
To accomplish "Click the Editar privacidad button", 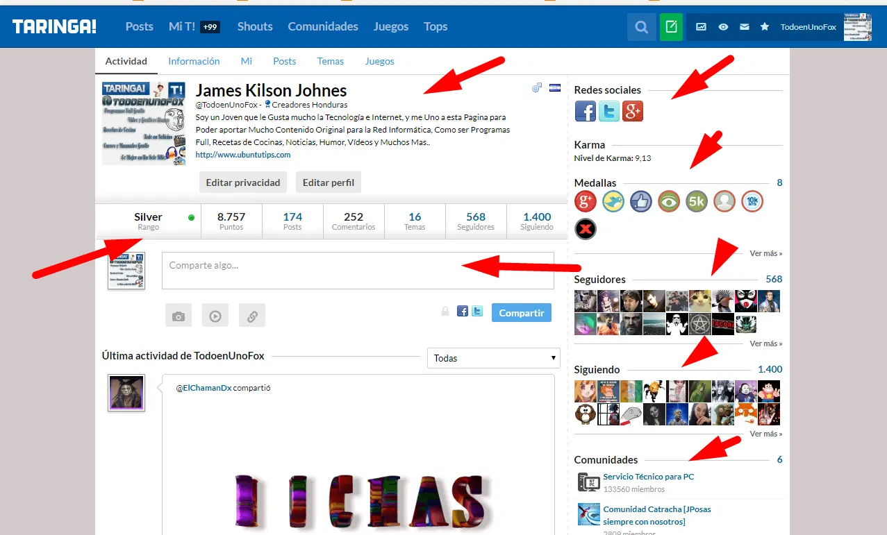I will tap(243, 182).
